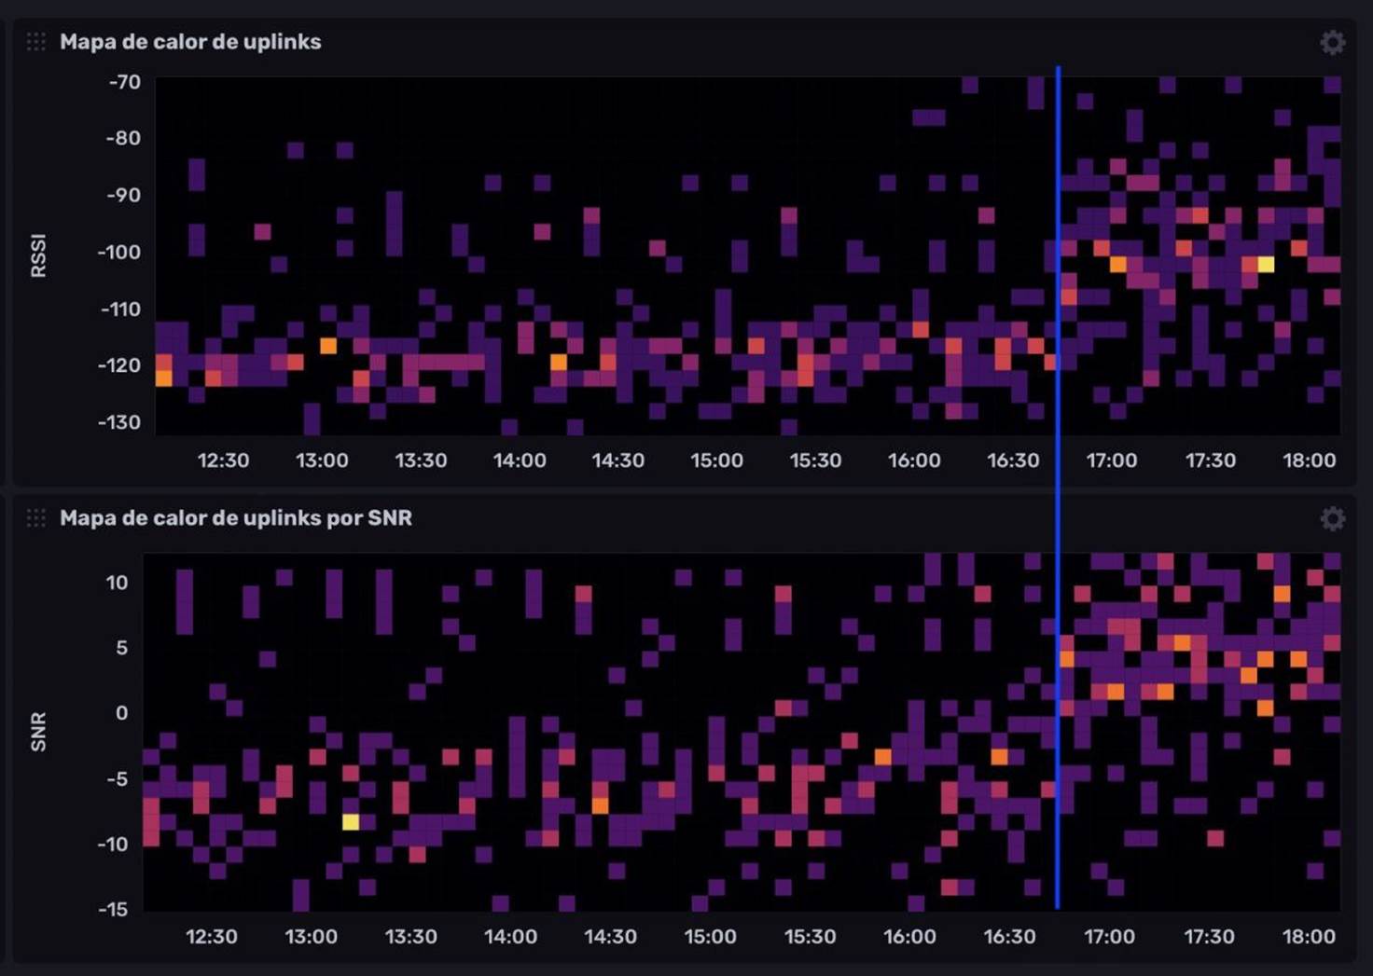Open settings gear of the SNR heatmap panel
Viewport: 1373px width, 976px height.
click(1333, 518)
